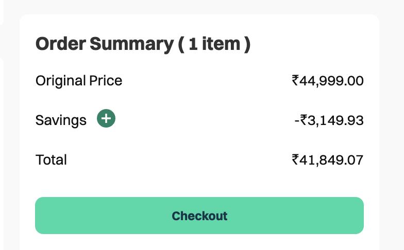Click the ₹41,849.07 total amount
This screenshot has width=404, height=250.
click(x=328, y=159)
